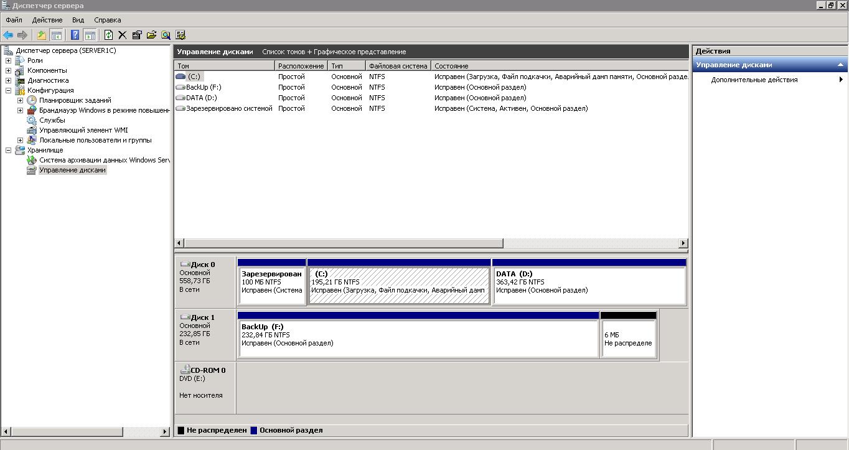This screenshot has height=450, width=849.
Task: Click the gray Forward arrow in the toolbar
Action: pos(22,35)
